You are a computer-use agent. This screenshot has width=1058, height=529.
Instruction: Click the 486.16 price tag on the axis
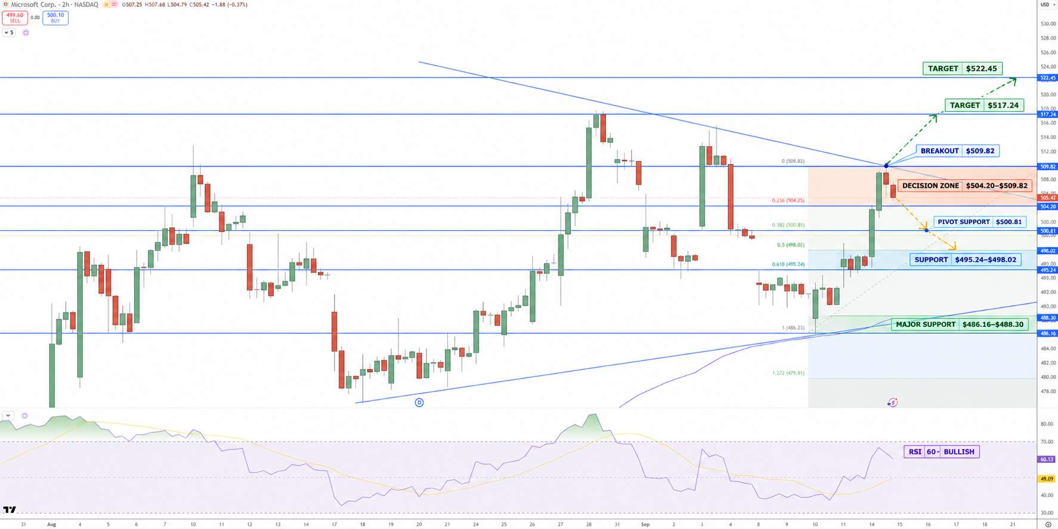(x=1048, y=333)
